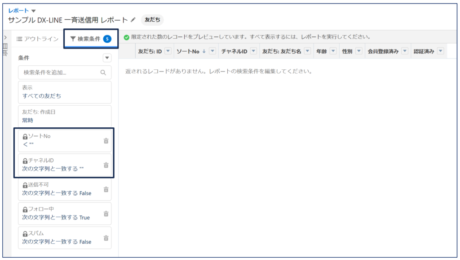Open the 友だち: ID column dropdown
This screenshot has height=260, width=460.
click(x=168, y=51)
